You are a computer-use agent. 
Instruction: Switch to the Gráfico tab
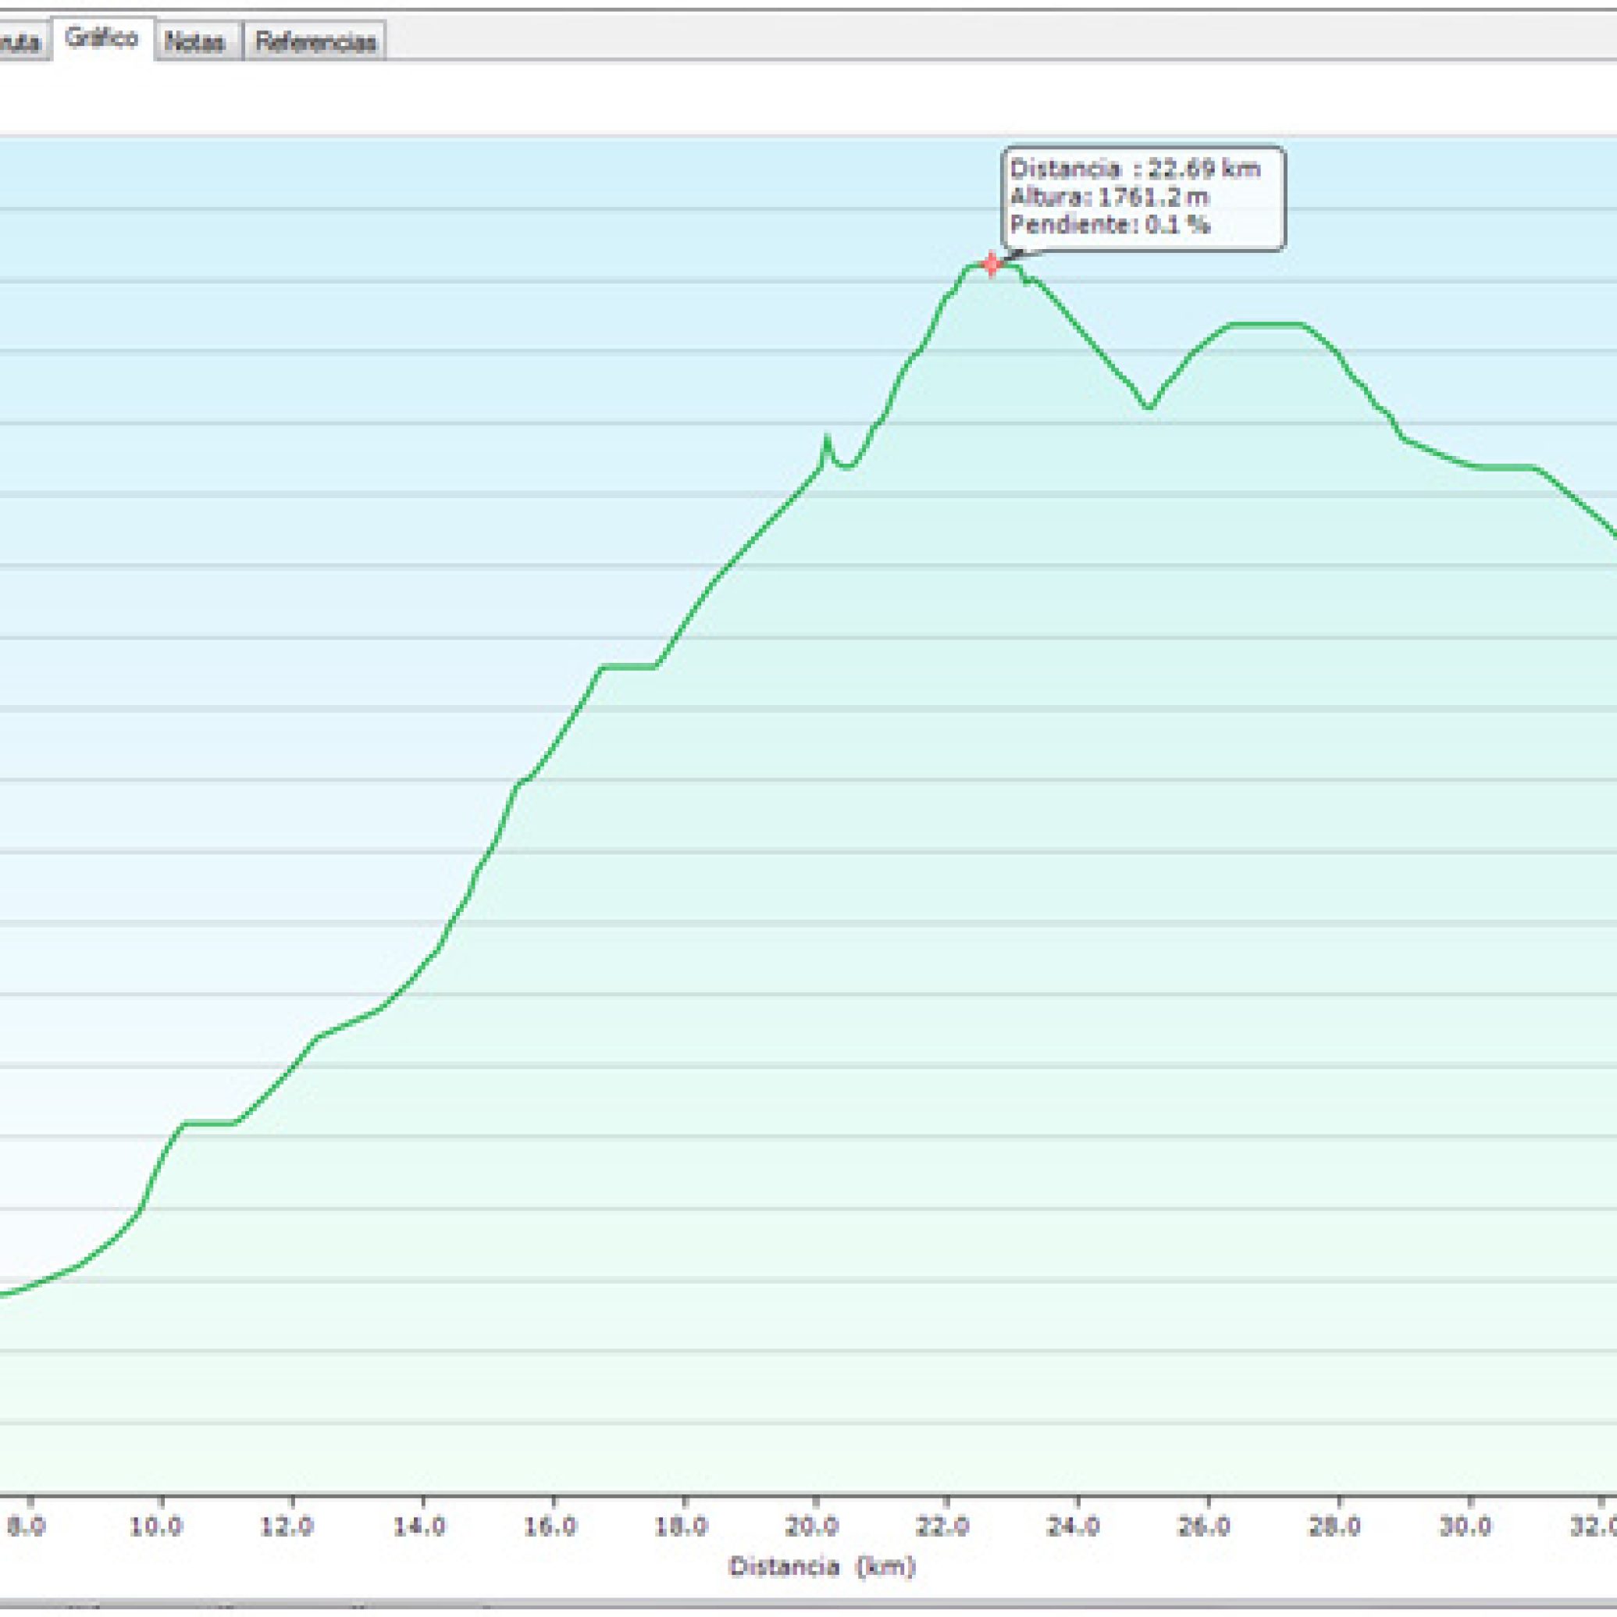102,38
